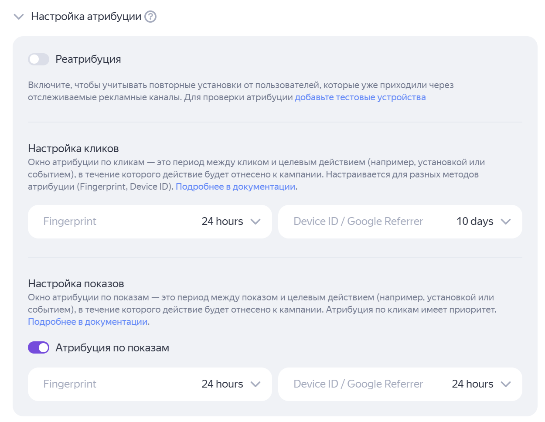Click Fingerprint label in Настройка кликов
This screenshot has height=422, width=545.
point(70,221)
